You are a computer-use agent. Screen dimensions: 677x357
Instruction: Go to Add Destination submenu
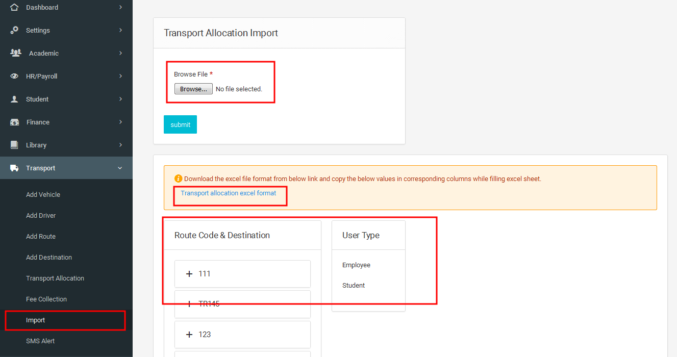coord(49,257)
